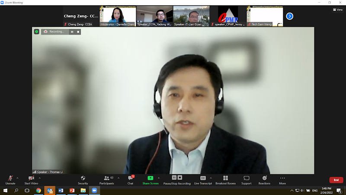346x195 pixels.
Task: Show hidden system tray icons
Action: coord(292,190)
